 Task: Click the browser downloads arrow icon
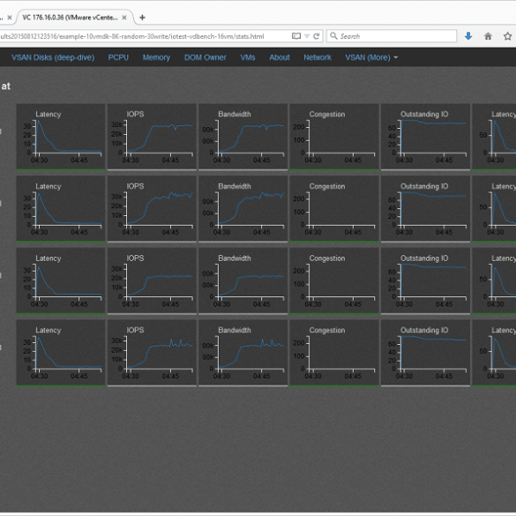(468, 36)
